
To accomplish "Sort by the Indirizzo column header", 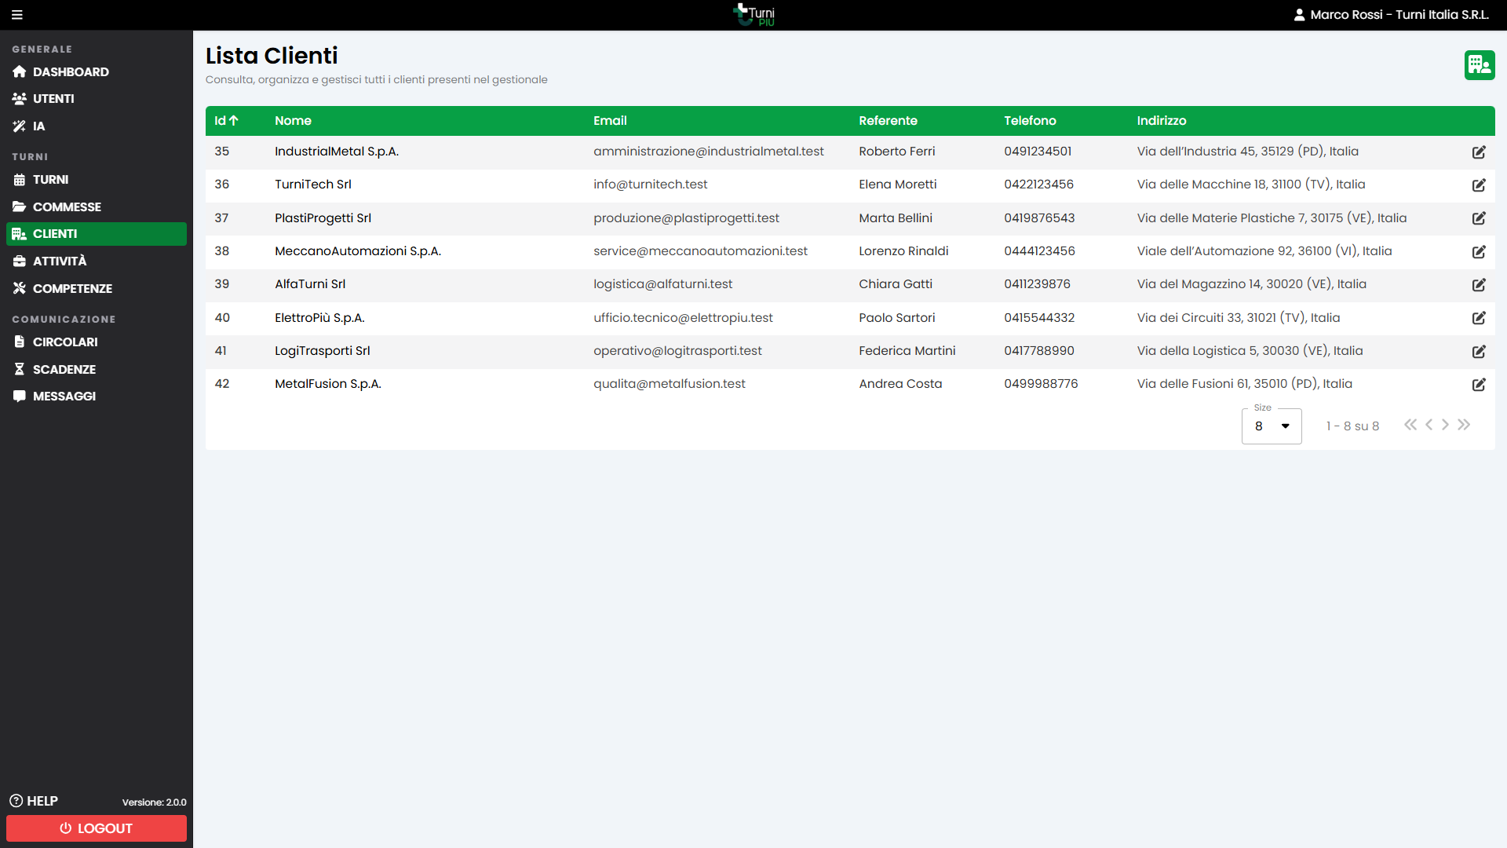I will (x=1162, y=121).
